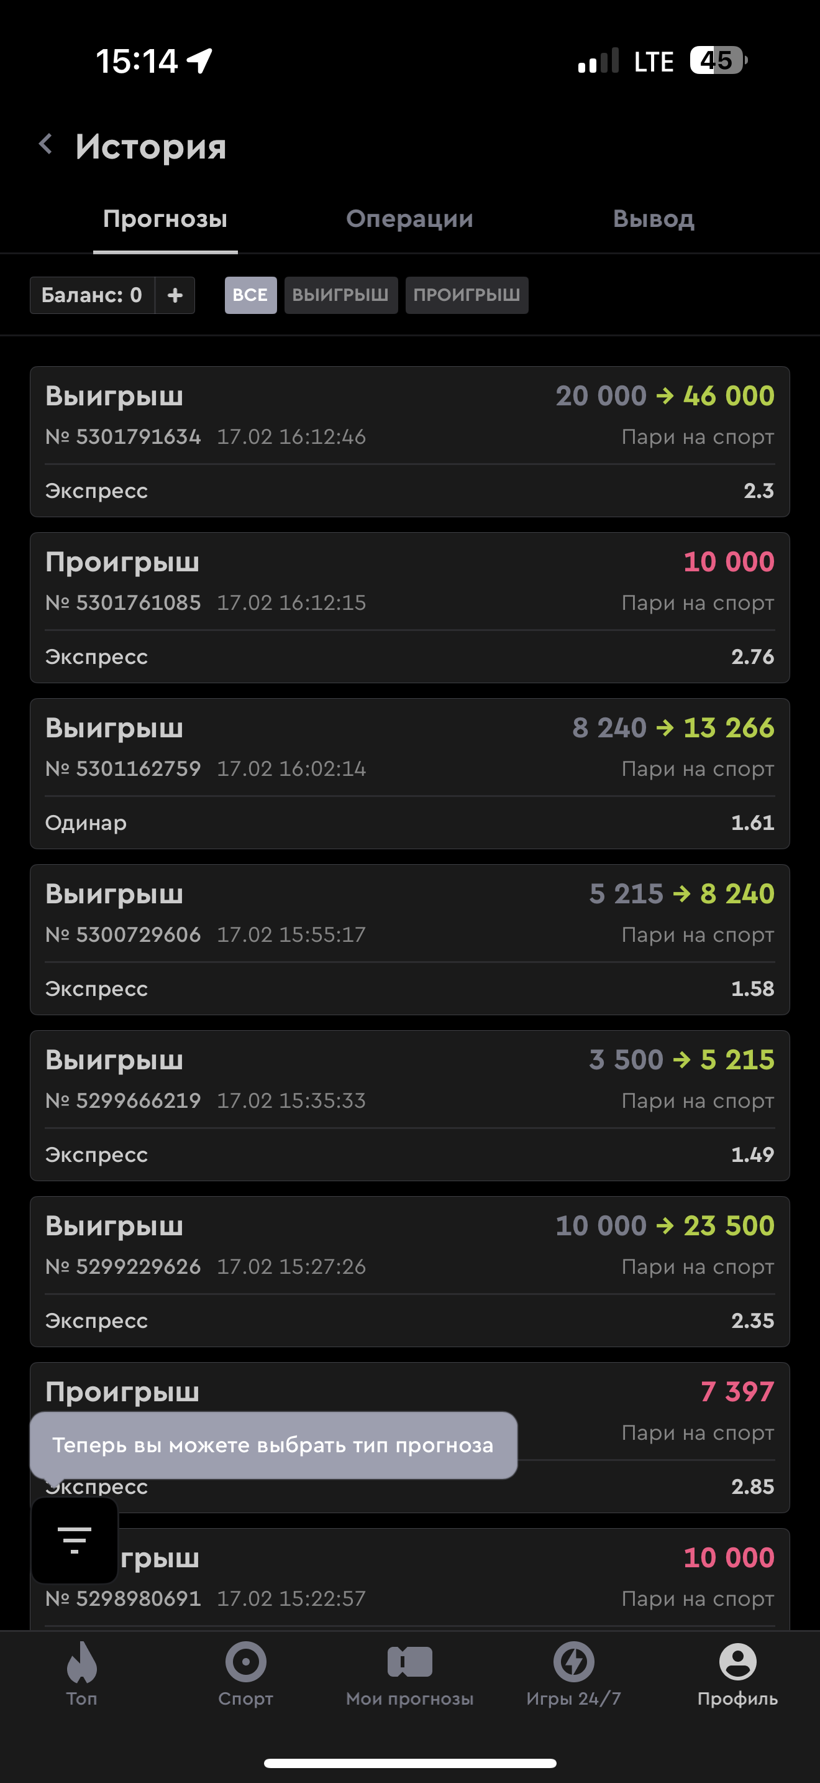This screenshot has width=820, height=1783.
Task: Expand bet № 5301791634 details
Action: [x=409, y=441]
